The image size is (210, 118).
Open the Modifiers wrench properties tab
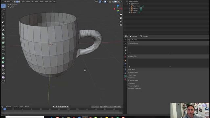(x=125, y=64)
